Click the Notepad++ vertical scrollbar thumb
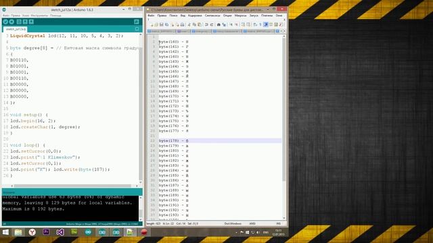 pos(284,110)
